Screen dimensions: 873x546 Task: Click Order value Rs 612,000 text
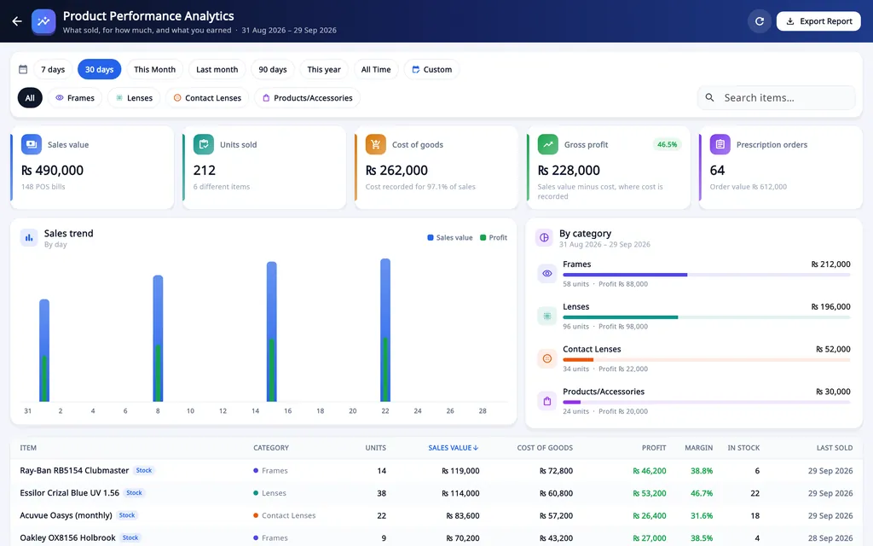coord(749,187)
